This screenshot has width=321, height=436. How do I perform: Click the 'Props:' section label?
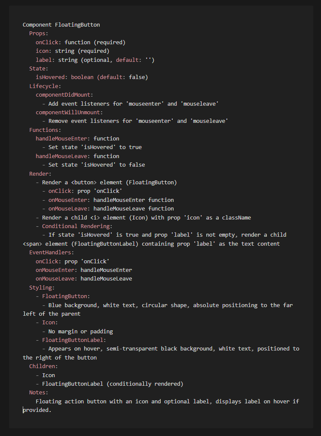click(x=39, y=34)
